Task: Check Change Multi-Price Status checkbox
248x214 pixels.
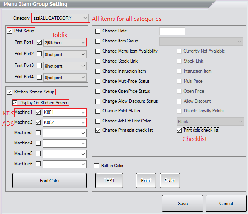Action: [98, 81]
